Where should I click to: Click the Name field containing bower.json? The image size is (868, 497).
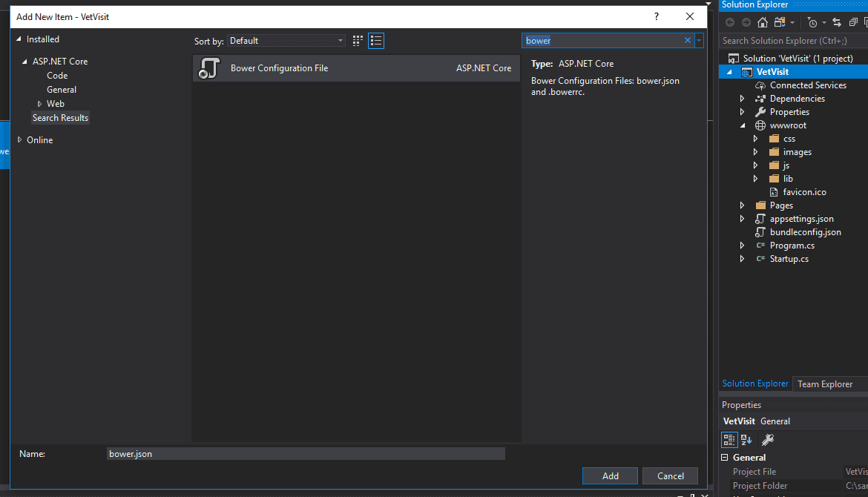click(306, 454)
